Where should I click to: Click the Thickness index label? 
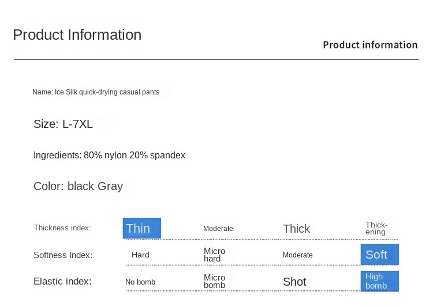[x=62, y=228]
